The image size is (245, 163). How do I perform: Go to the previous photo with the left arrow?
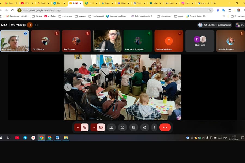(x=68, y=87)
